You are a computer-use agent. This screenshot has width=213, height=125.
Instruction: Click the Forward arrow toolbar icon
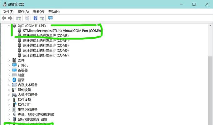[10, 18]
